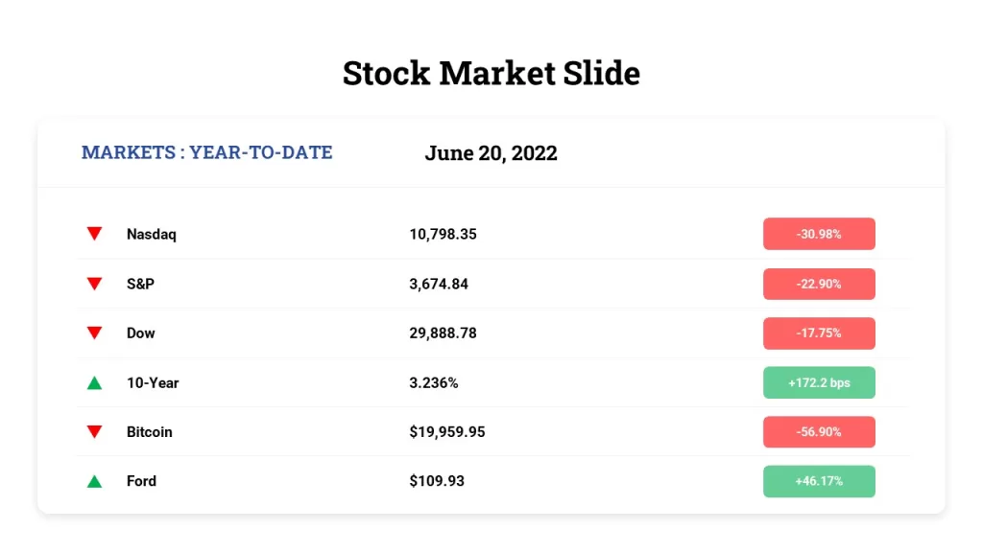Click the red down arrow beside Nasdaq
The image size is (983, 552).
click(x=94, y=234)
